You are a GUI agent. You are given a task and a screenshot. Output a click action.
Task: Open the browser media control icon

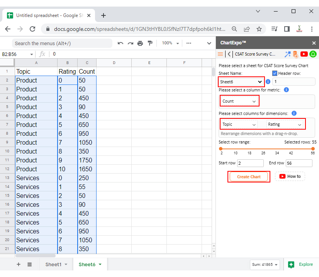coord(275,29)
